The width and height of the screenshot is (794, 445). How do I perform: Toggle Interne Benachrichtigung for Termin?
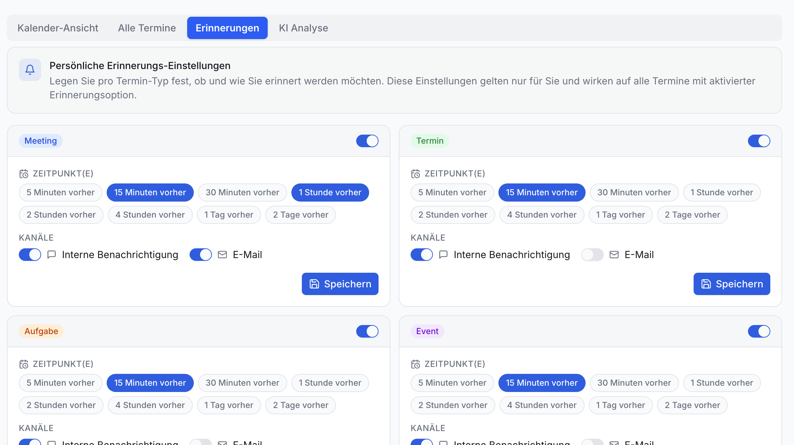click(x=422, y=255)
